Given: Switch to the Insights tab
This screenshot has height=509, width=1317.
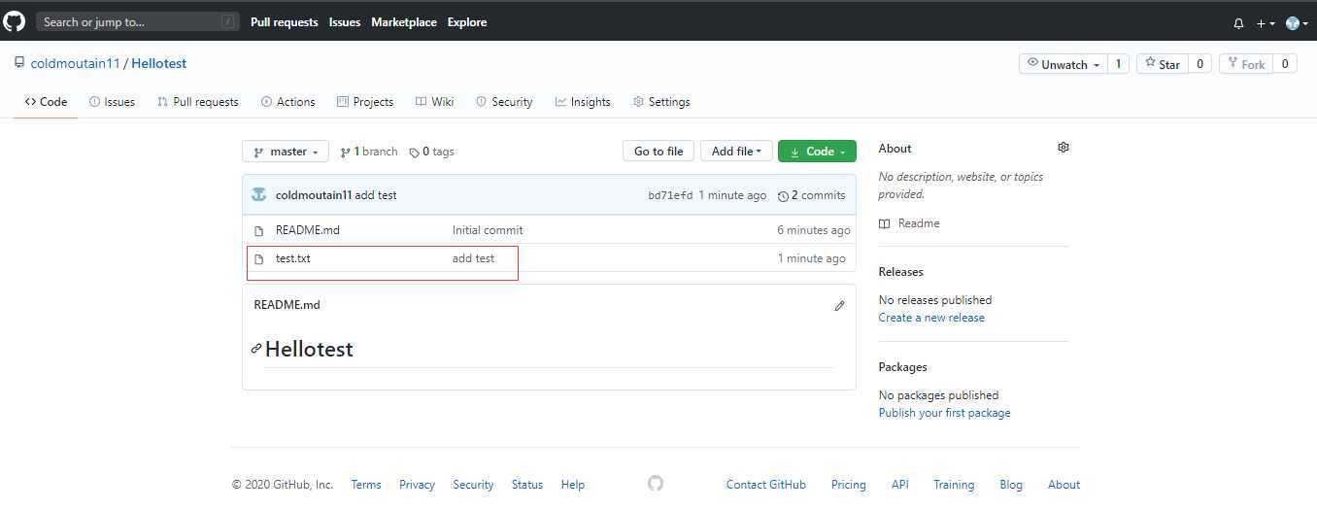Looking at the screenshot, I should click(582, 101).
